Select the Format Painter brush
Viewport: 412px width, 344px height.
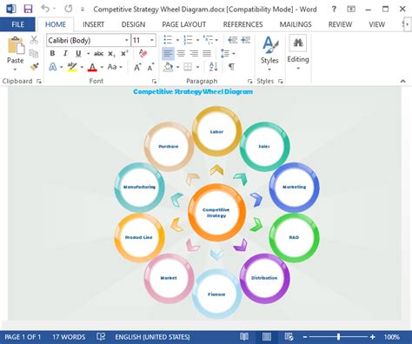[x=34, y=67]
